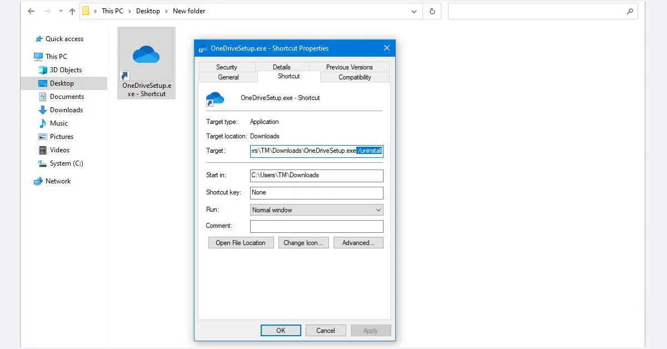Image resolution: width=667 pixels, height=349 pixels.
Task: Select 'Desktop' in the address breadcrumb
Action: tap(148, 11)
